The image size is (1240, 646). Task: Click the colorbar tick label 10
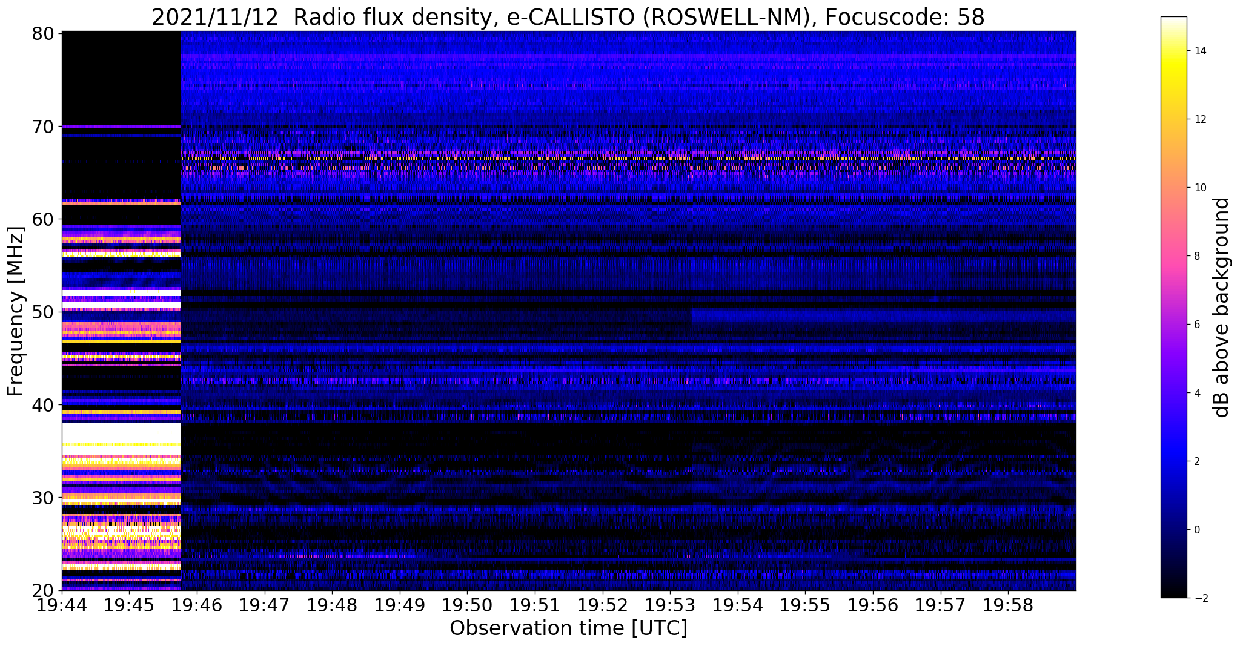[1199, 188]
